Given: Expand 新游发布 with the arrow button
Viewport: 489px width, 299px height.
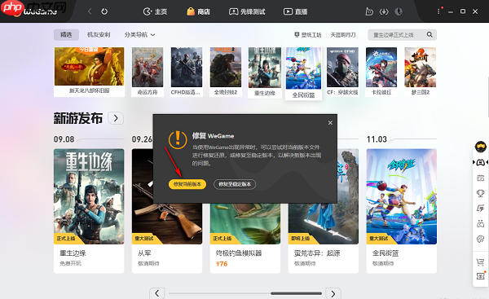Looking at the screenshot, I should click(x=116, y=118).
